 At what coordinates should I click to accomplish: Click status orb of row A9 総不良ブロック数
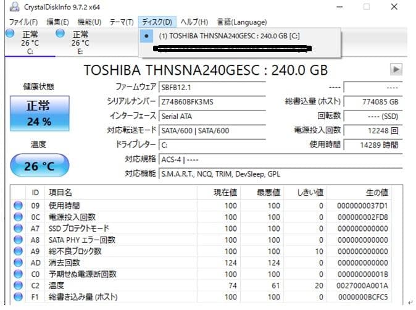pyautogui.click(x=18, y=251)
